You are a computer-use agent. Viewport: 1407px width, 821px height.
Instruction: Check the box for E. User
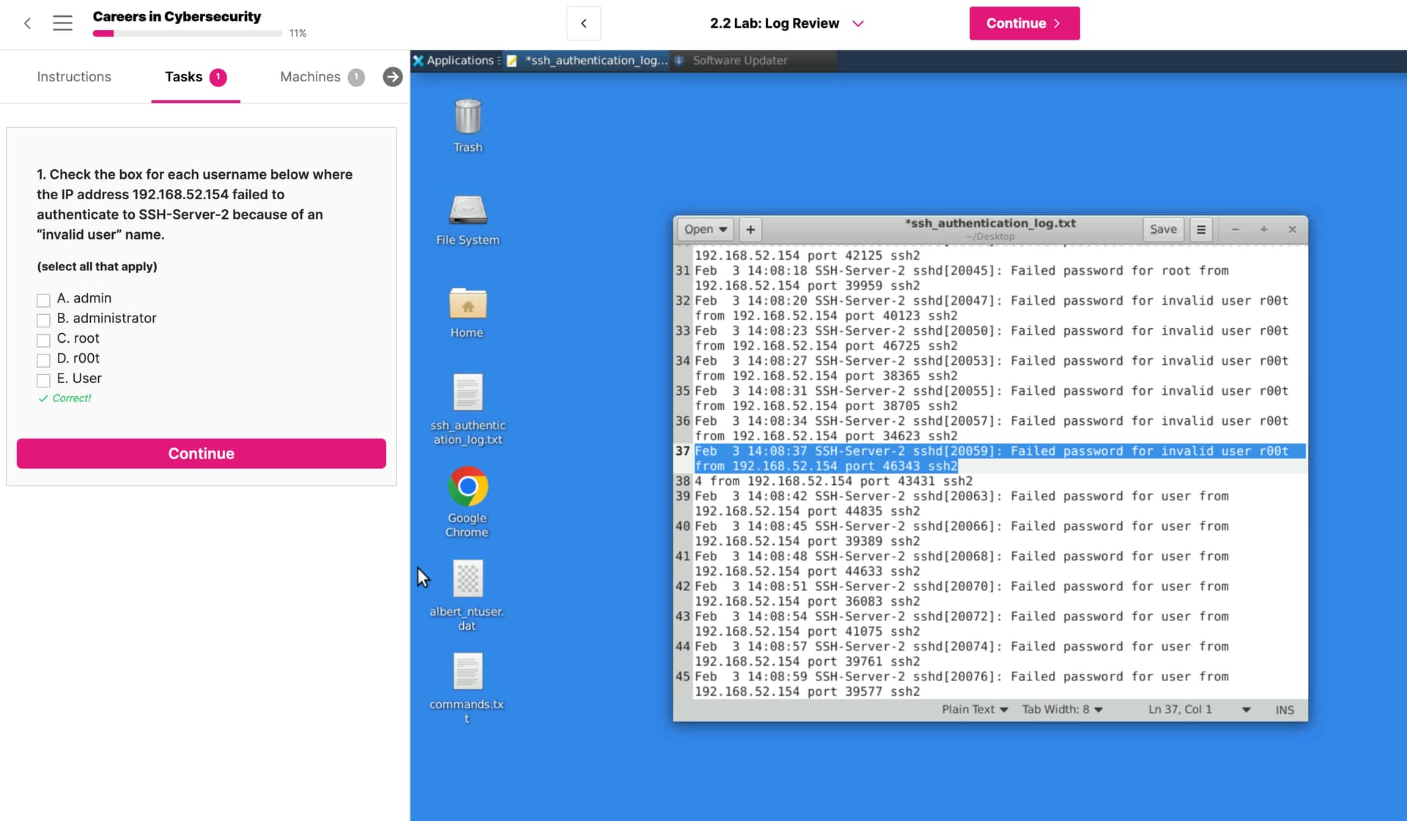43,380
